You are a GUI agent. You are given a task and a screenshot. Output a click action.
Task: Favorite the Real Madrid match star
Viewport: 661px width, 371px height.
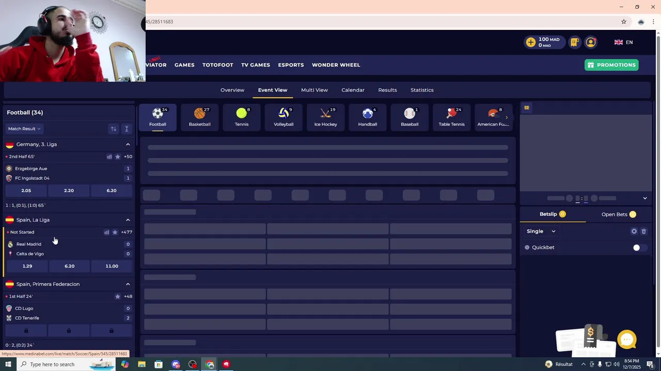[115, 232]
